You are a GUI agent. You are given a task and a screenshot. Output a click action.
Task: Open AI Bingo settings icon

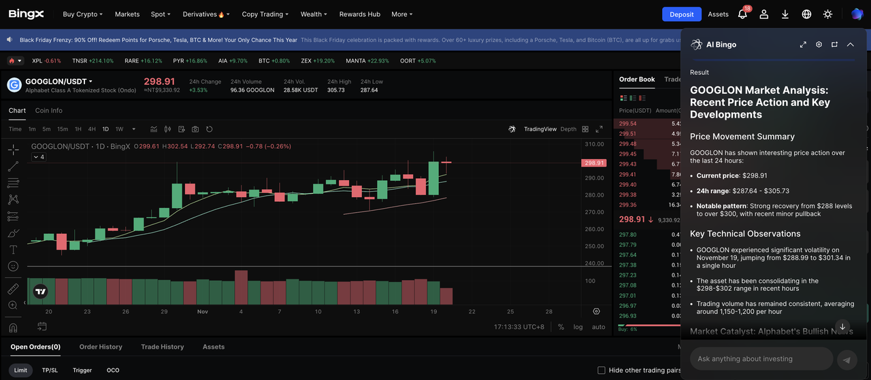pyautogui.click(x=819, y=45)
